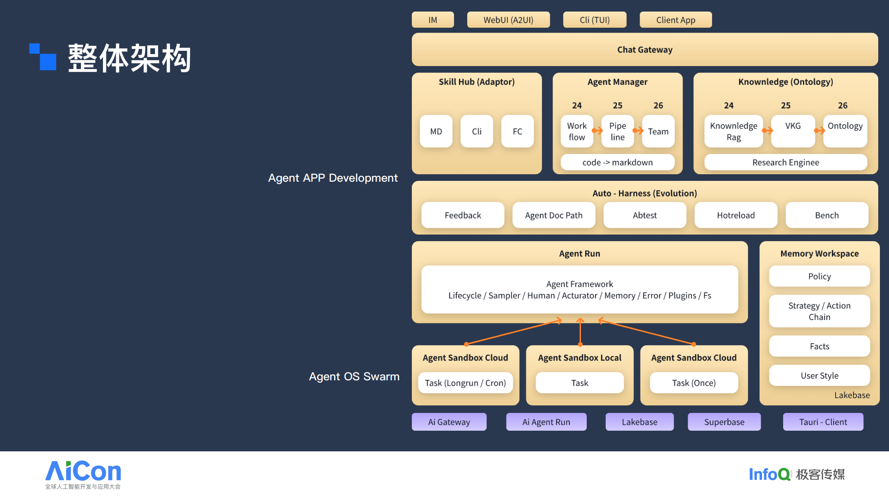The width and height of the screenshot is (889, 498).
Task: Click the purple Tauri - Client box
Action: click(823, 422)
